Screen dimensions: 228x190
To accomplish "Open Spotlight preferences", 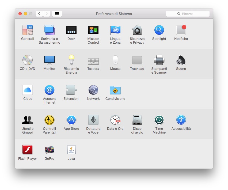I will point(159,30).
